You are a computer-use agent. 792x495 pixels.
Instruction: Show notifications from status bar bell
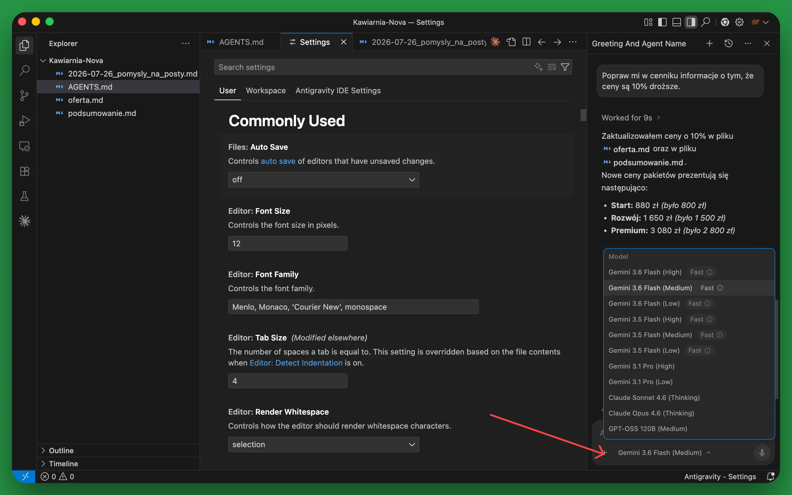770,476
